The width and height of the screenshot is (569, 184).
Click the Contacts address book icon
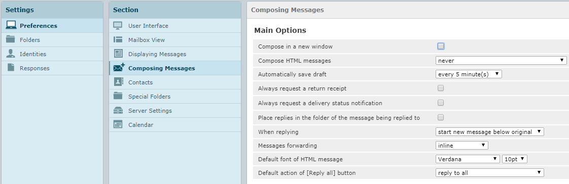118,82
